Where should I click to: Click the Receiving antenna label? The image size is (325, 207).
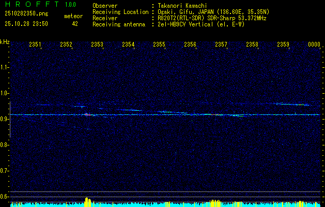[x=119, y=24]
